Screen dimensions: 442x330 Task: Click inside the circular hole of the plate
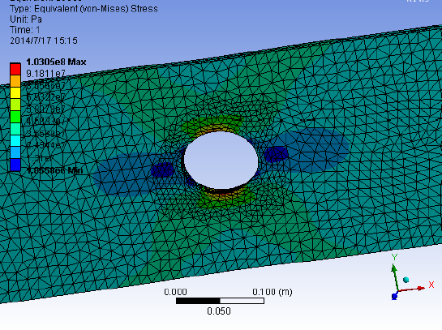[x=221, y=160]
